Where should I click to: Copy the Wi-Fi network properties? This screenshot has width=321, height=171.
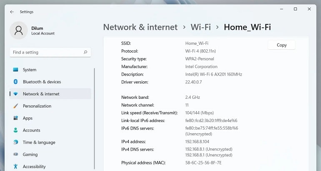281,45
